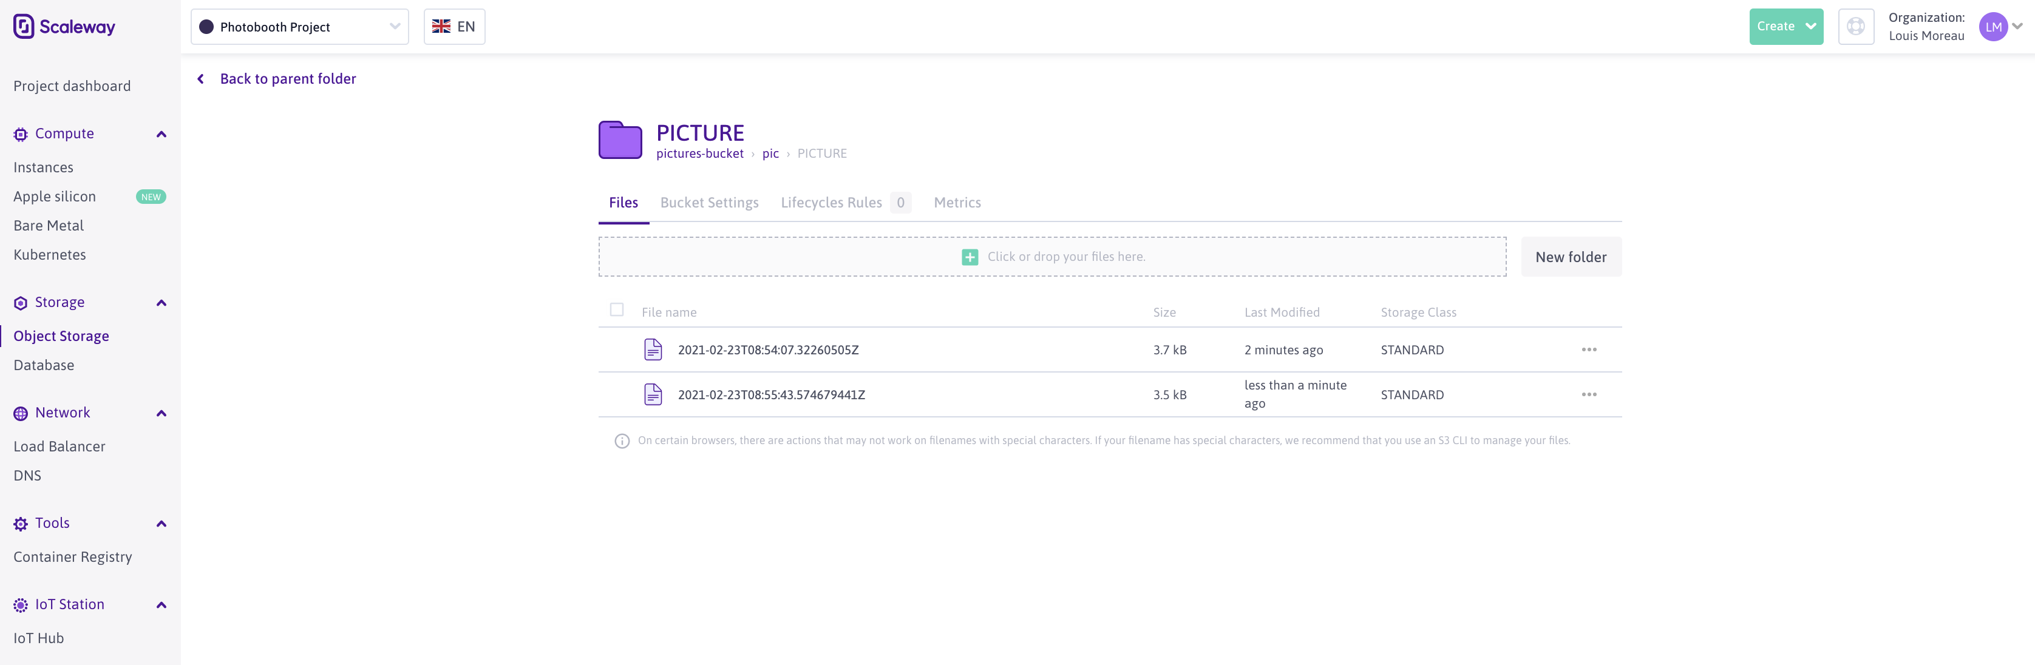
Task: Click the file icon for 2021-02-23T08:55:43.574679441Z
Action: coord(653,394)
